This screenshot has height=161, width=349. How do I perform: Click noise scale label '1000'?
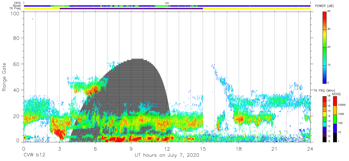(x=341, y=114)
